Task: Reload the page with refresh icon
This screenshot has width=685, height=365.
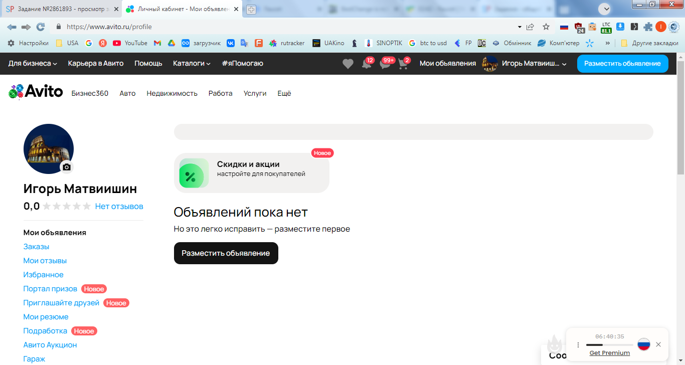Action: coord(41,27)
